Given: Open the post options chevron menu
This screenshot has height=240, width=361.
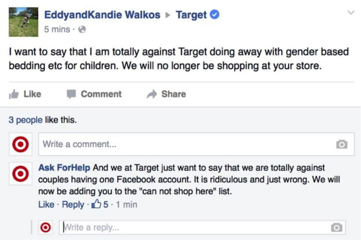Looking at the screenshot, I should [x=351, y=13].
